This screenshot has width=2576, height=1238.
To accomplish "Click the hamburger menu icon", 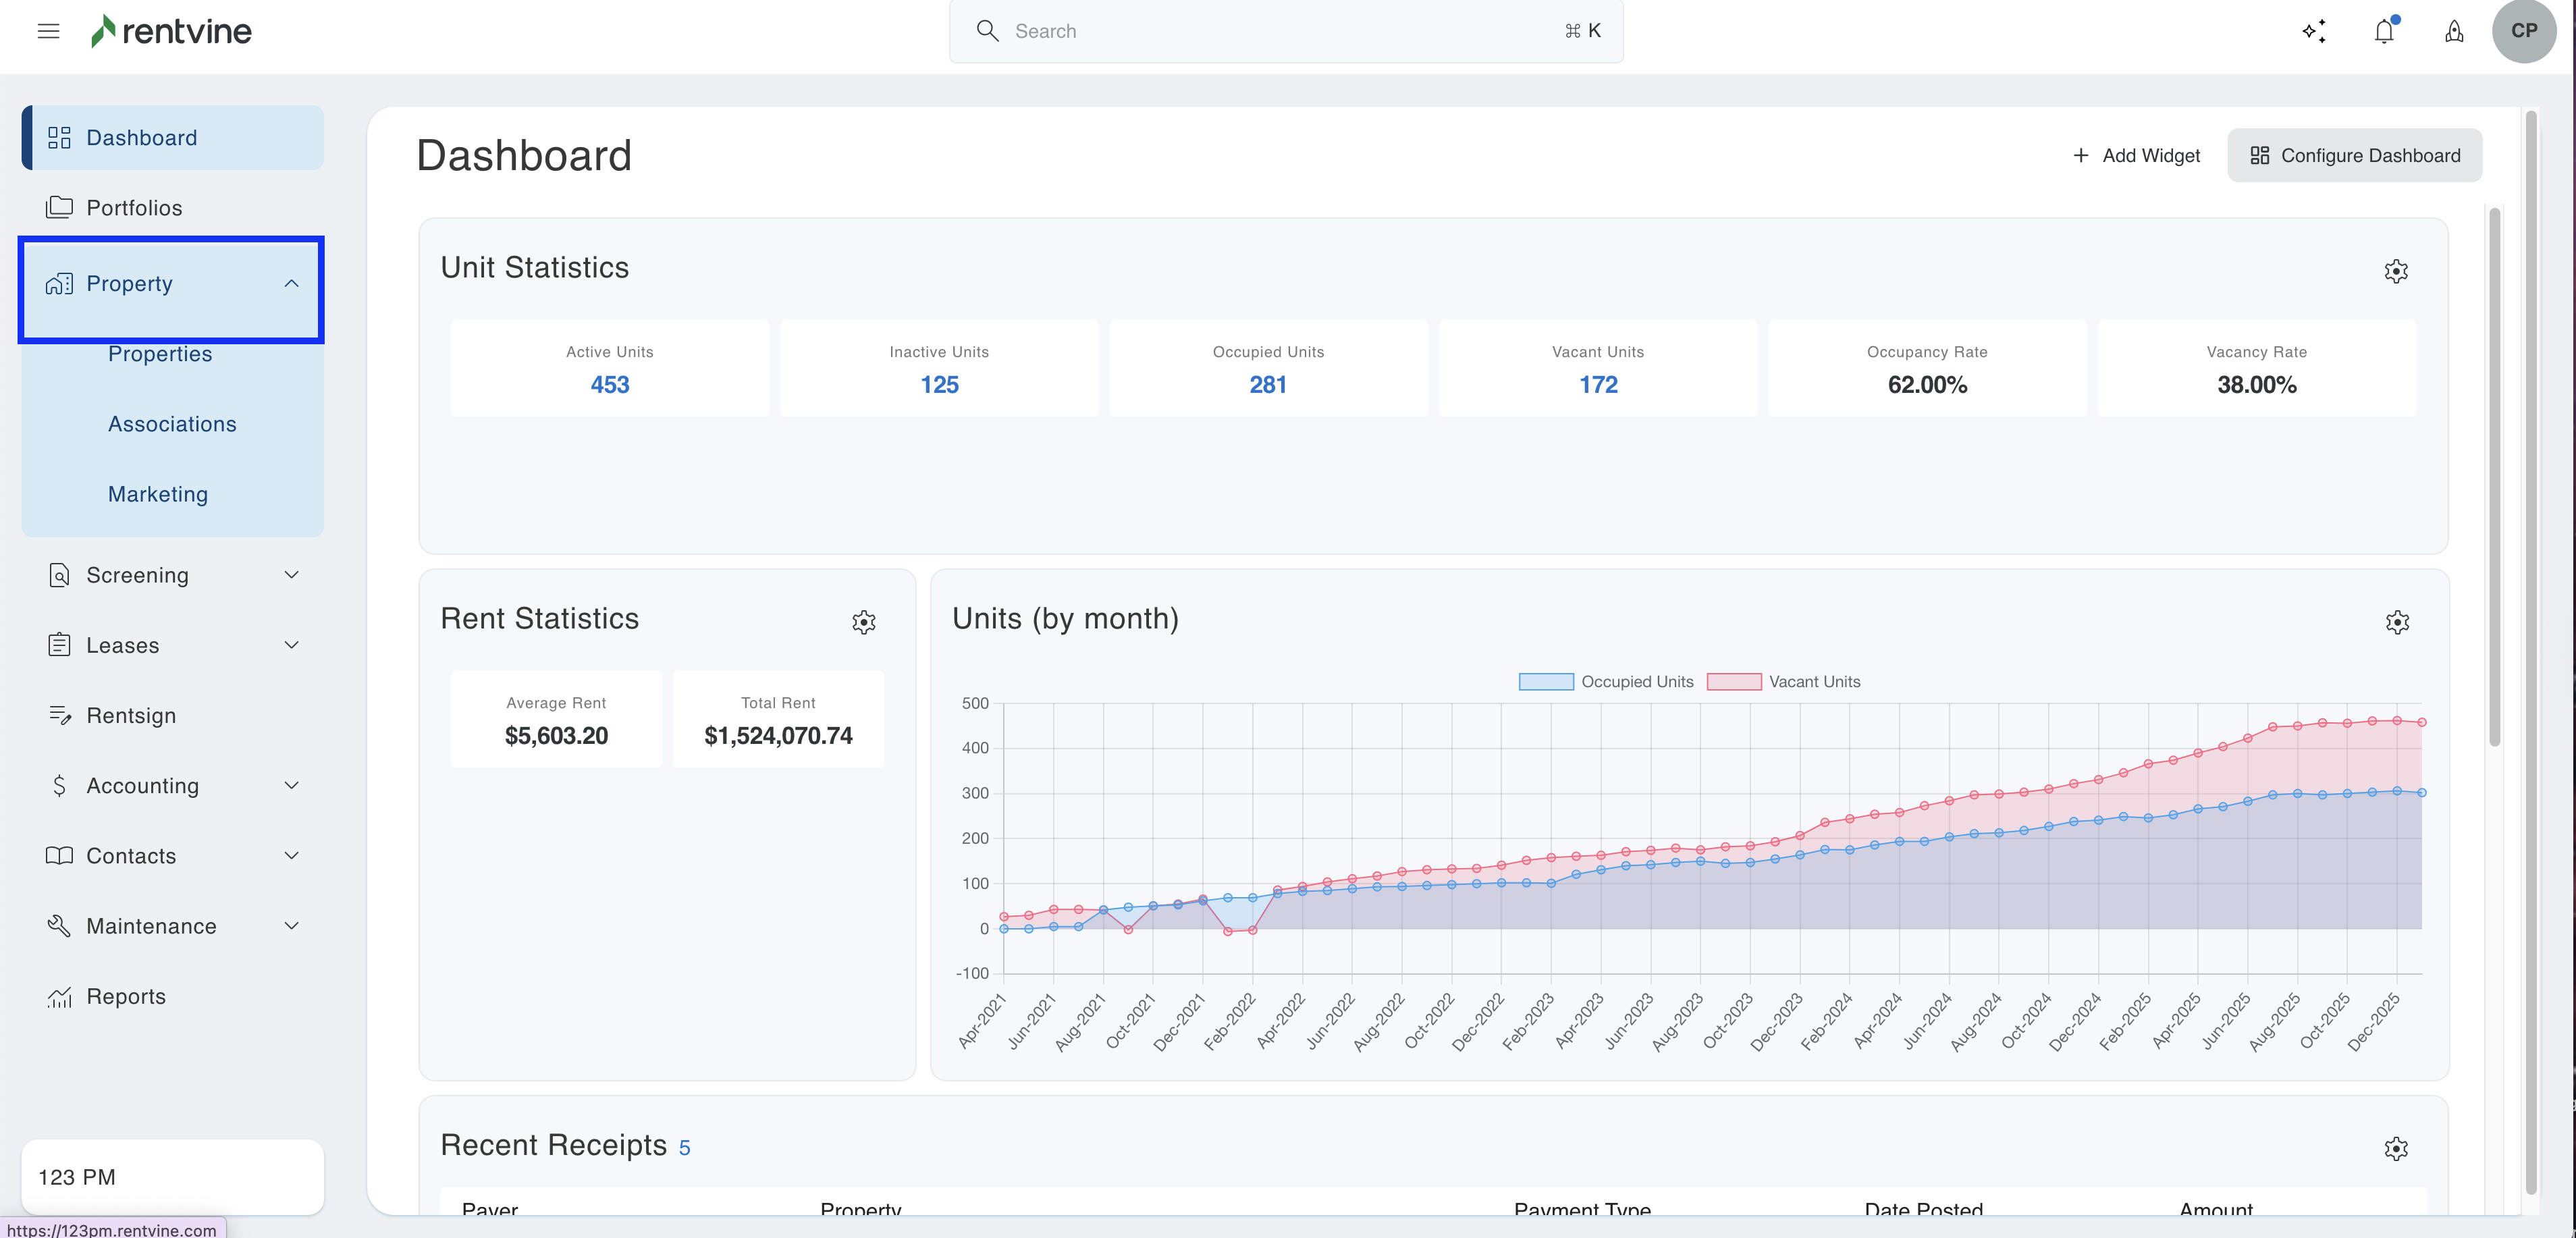I will coord(48,31).
